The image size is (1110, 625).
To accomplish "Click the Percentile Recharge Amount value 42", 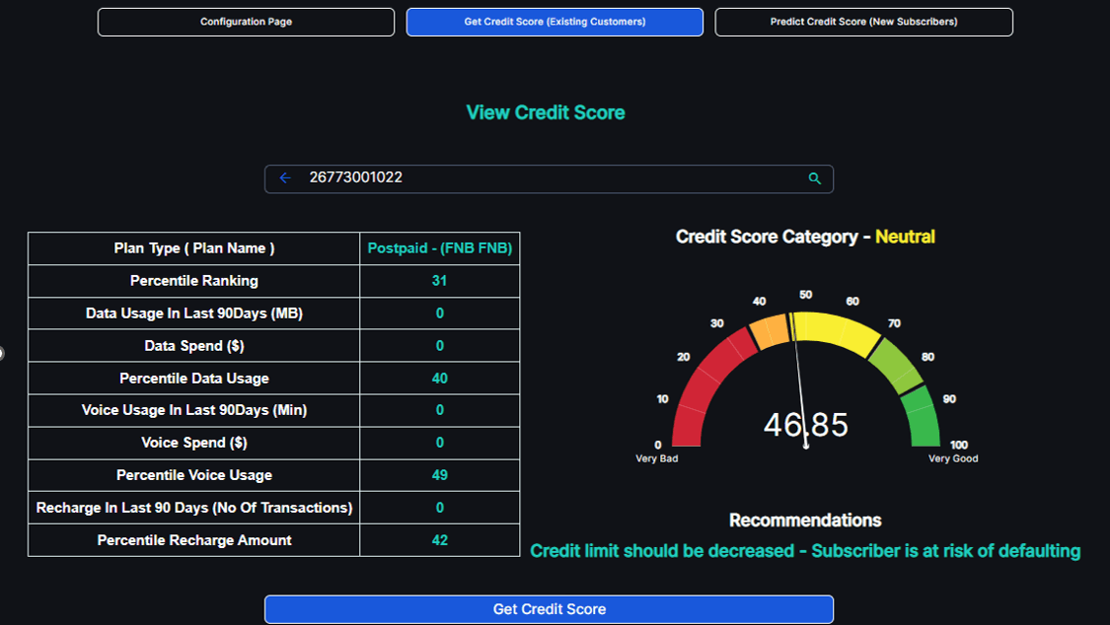I will [x=439, y=540].
